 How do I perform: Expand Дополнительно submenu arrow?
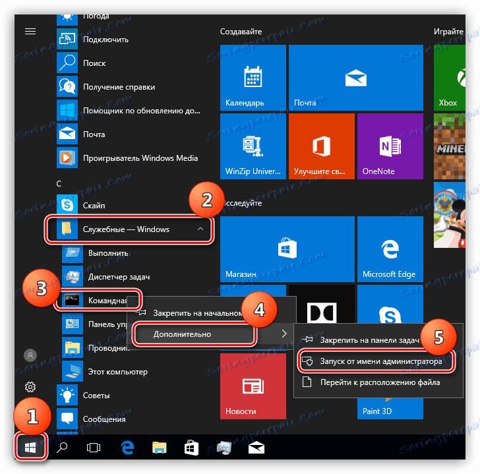coord(284,334)
